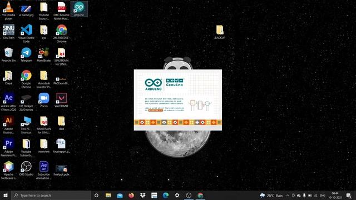356x200 pixels.
Task: Launch OBS Studio from the desktop
Action: click(x=26, y=168)
